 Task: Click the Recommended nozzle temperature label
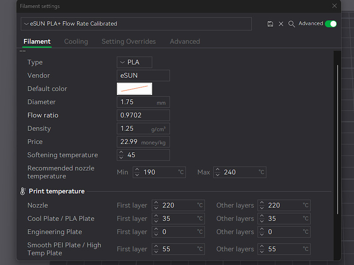coord(61,172)
